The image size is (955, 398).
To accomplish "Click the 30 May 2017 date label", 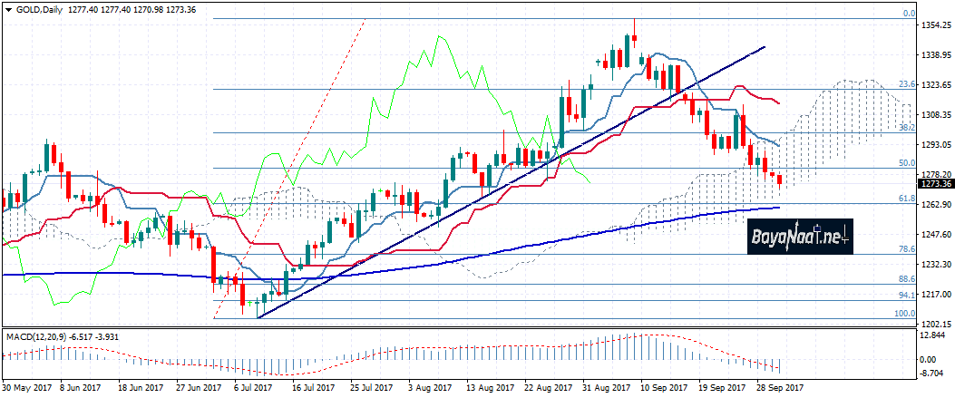I will [24, 387].
